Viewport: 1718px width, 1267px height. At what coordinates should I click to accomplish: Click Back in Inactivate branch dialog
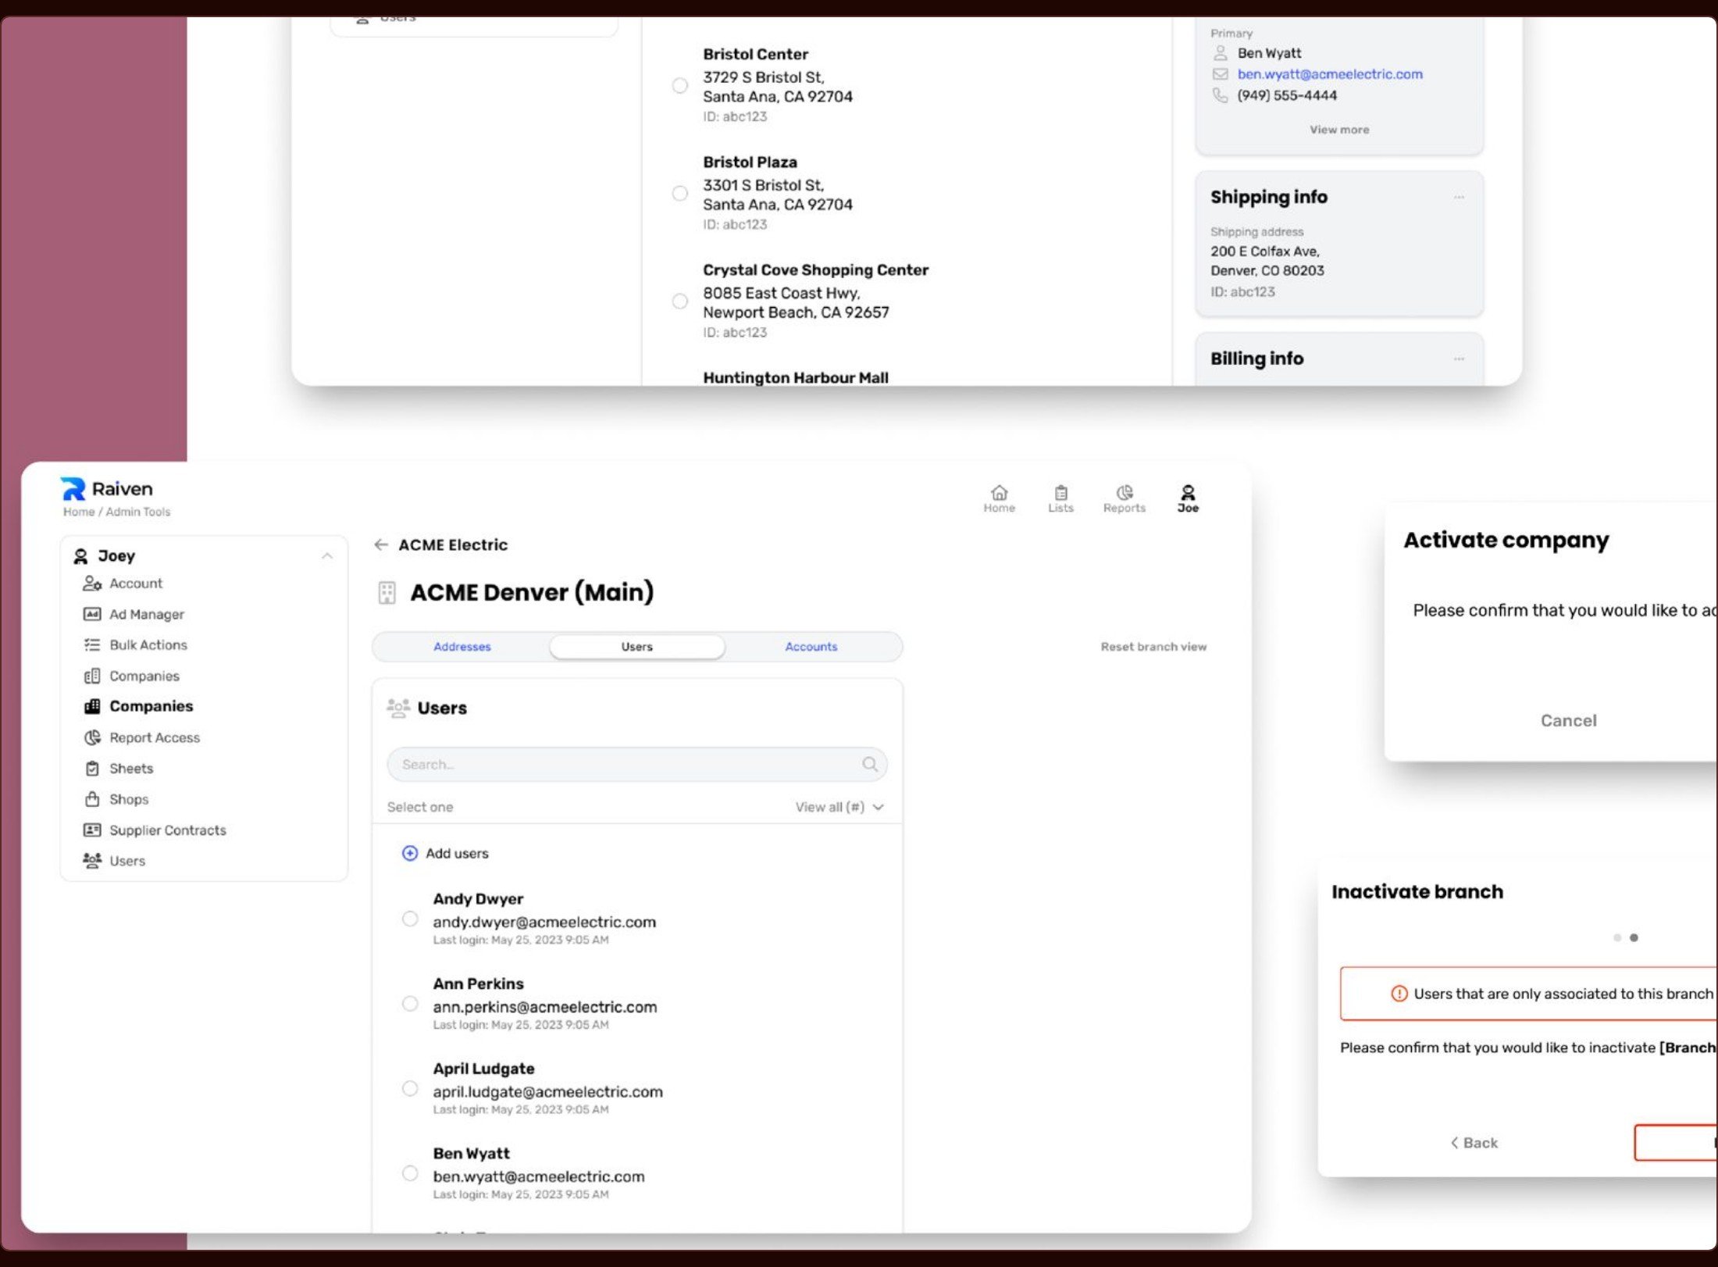tap(1474, 1143)
